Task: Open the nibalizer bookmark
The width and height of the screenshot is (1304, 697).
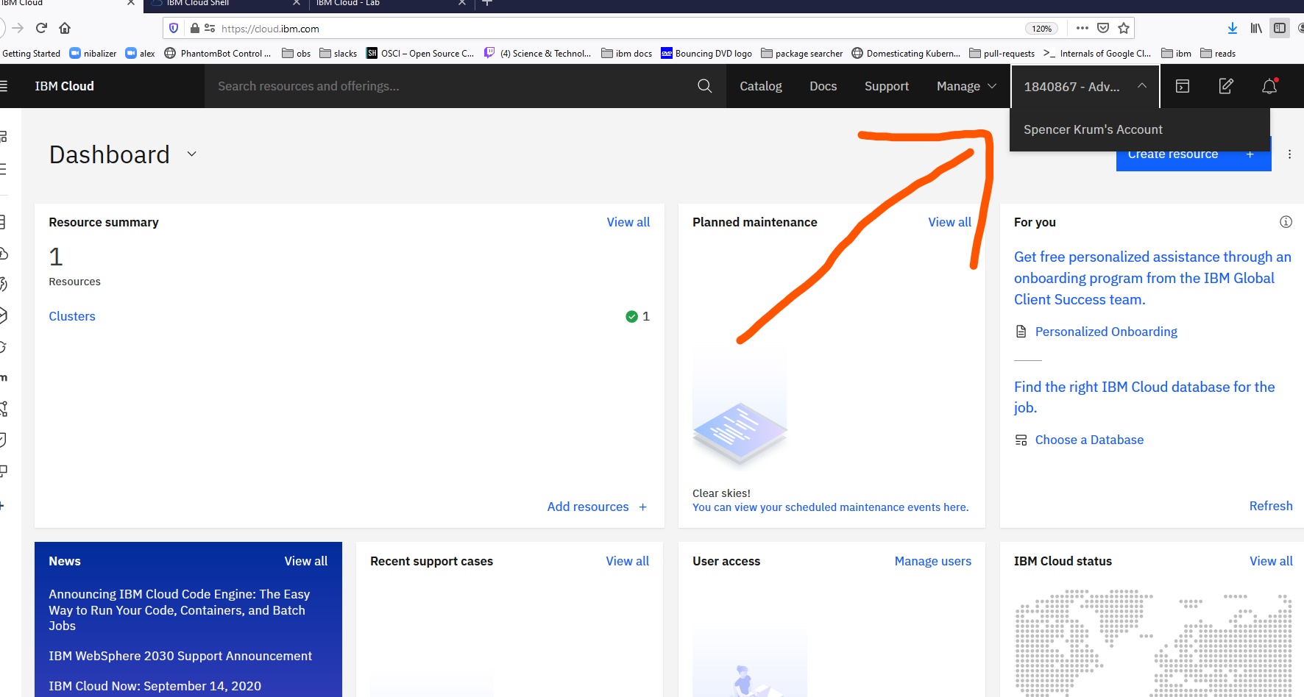Action: coord(93,53)
